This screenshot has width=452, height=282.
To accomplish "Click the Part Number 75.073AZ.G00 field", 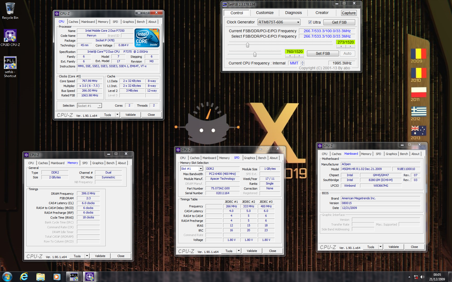I will point(223,188).
